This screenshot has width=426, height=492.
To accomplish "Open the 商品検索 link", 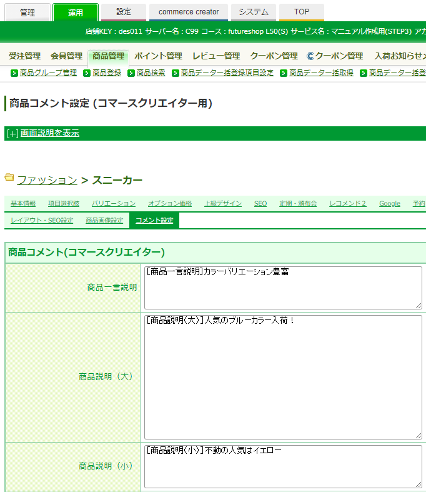I will (x=151, y=73).
